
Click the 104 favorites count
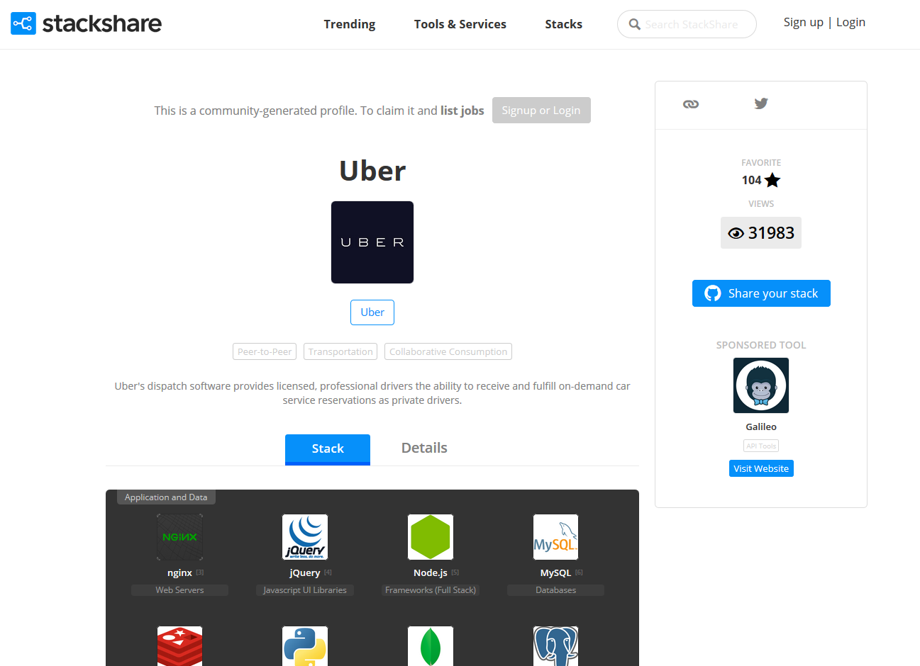point(751,180)
